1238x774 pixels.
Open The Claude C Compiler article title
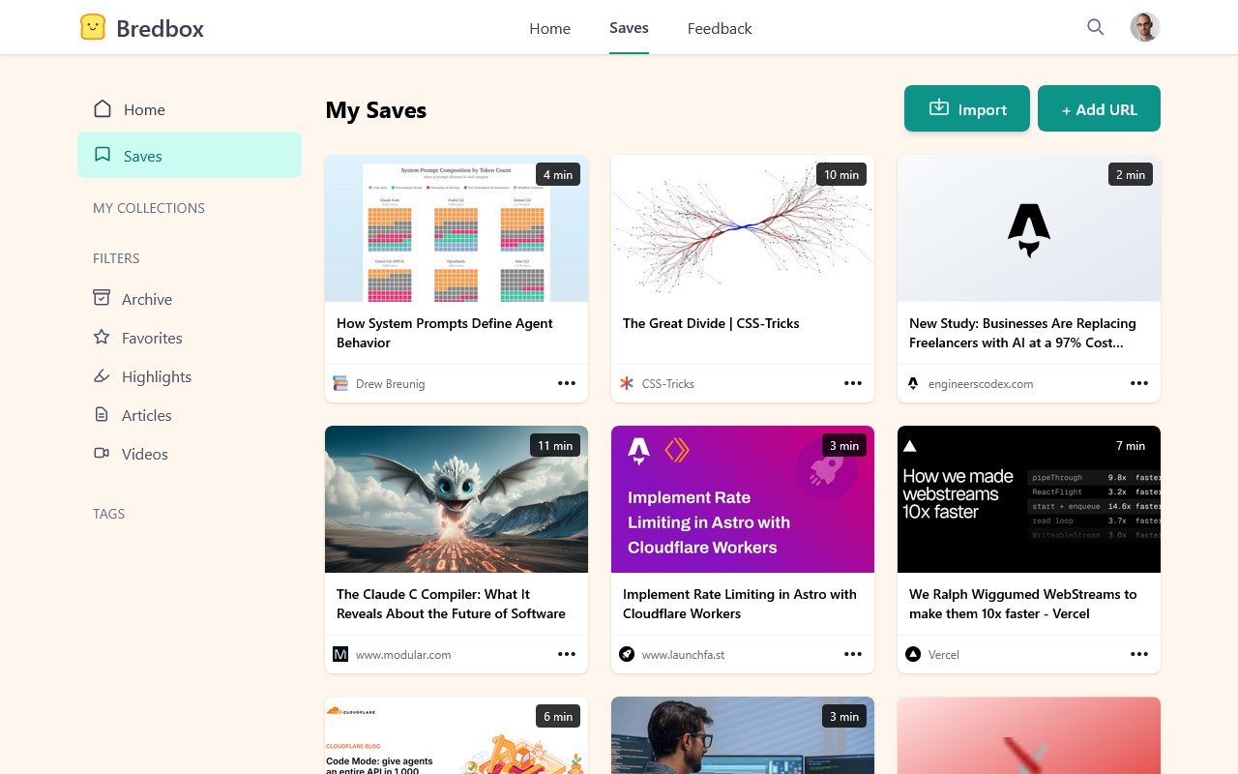451,604
